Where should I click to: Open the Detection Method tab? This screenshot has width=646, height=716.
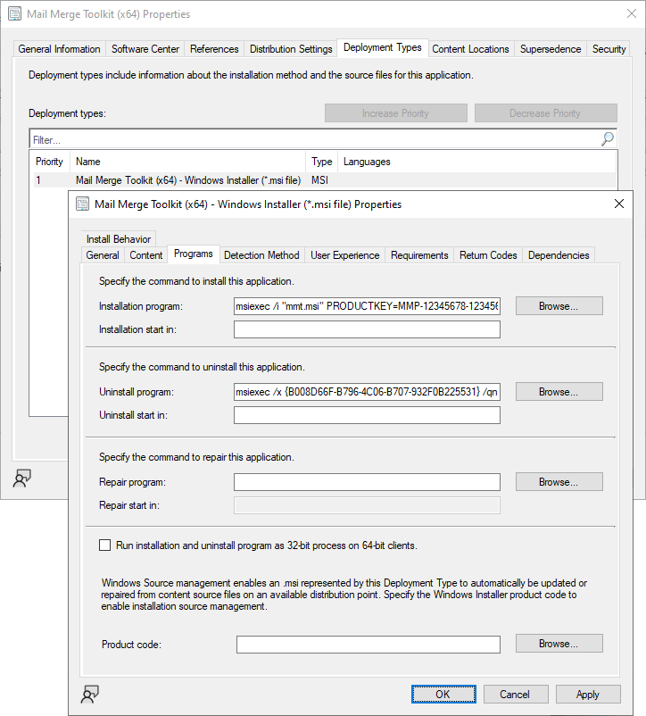click(261, 254)
